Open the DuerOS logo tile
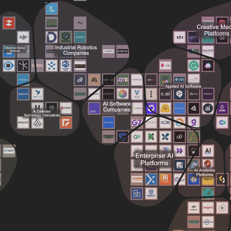 pyautogui.click(x=123, y=51)
